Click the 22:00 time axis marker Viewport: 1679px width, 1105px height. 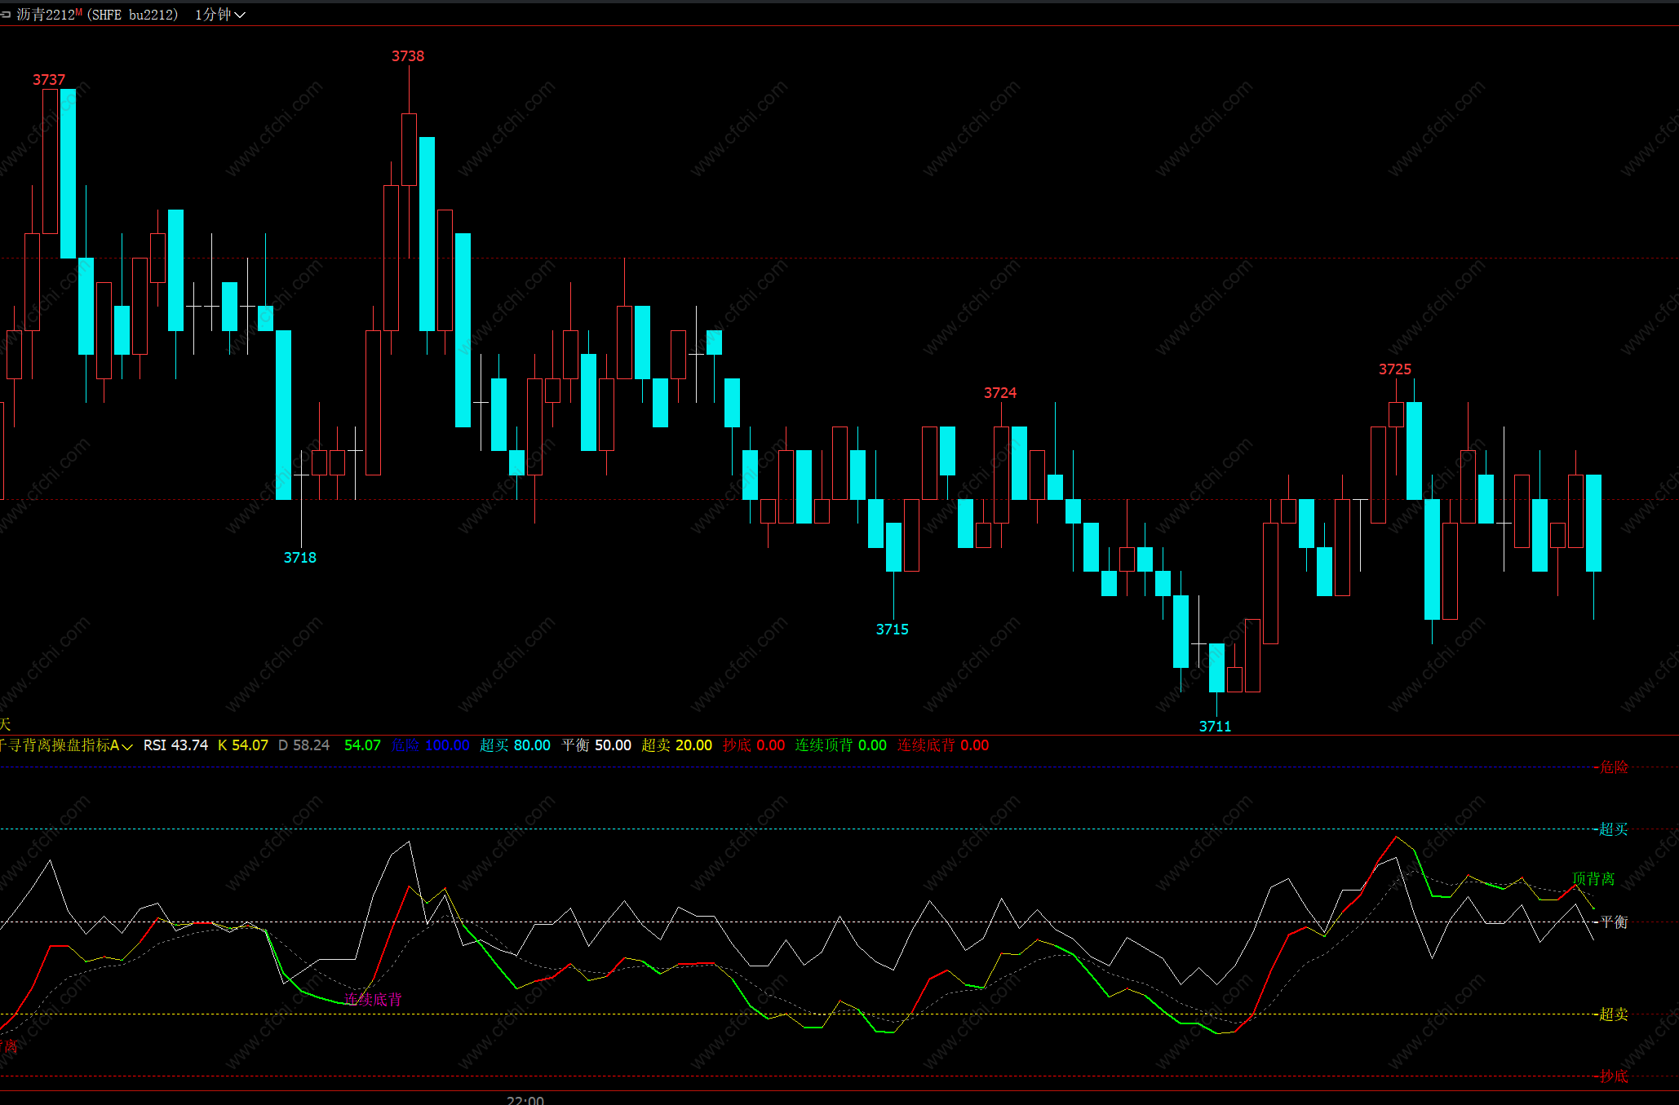click(x=525, y=1099)
